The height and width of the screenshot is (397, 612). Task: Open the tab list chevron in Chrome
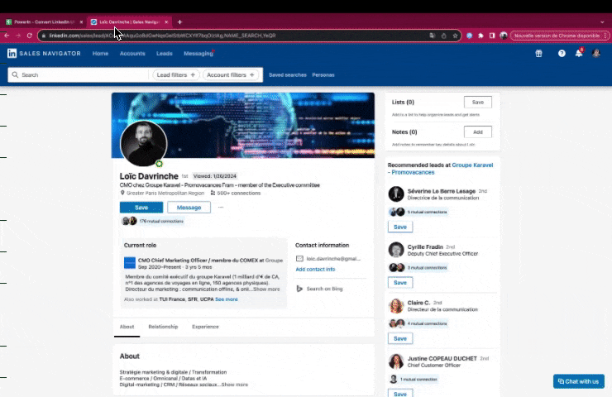pyautogui.click(x=602, y=22)
